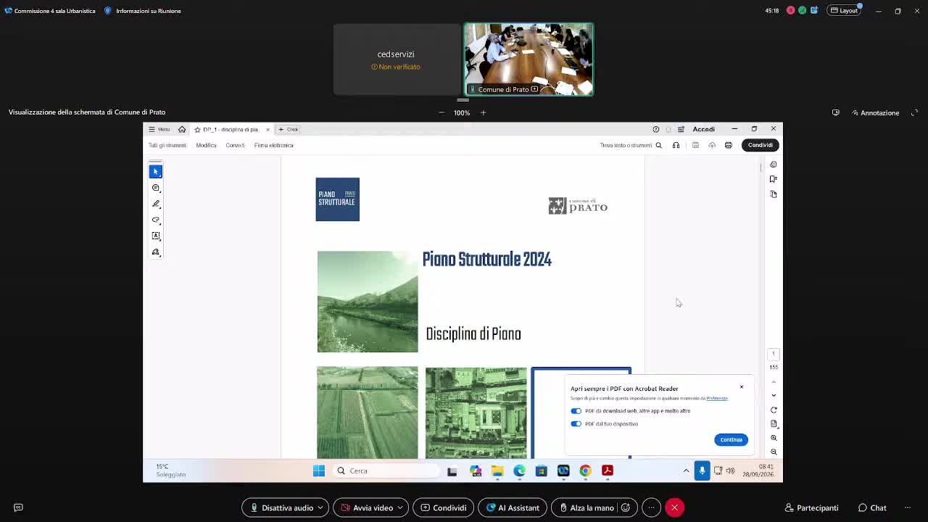Toggle 'PDF da download web' switch
Screen dimensions: 928x522
(576, 411)
